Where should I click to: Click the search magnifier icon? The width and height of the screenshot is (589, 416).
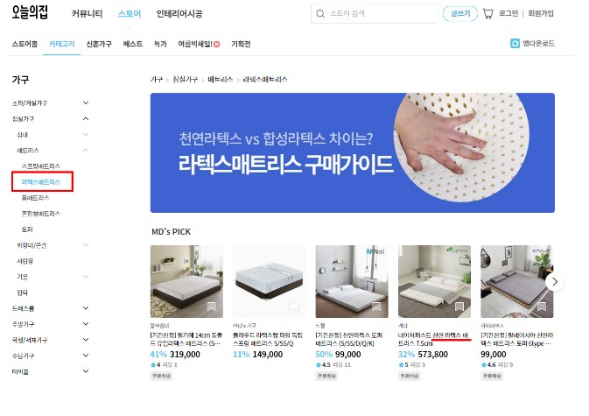pos(320,14)
